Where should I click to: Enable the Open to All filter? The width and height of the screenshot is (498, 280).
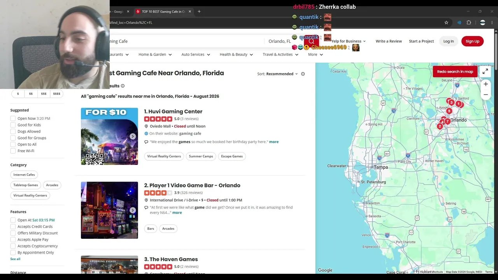13,144
